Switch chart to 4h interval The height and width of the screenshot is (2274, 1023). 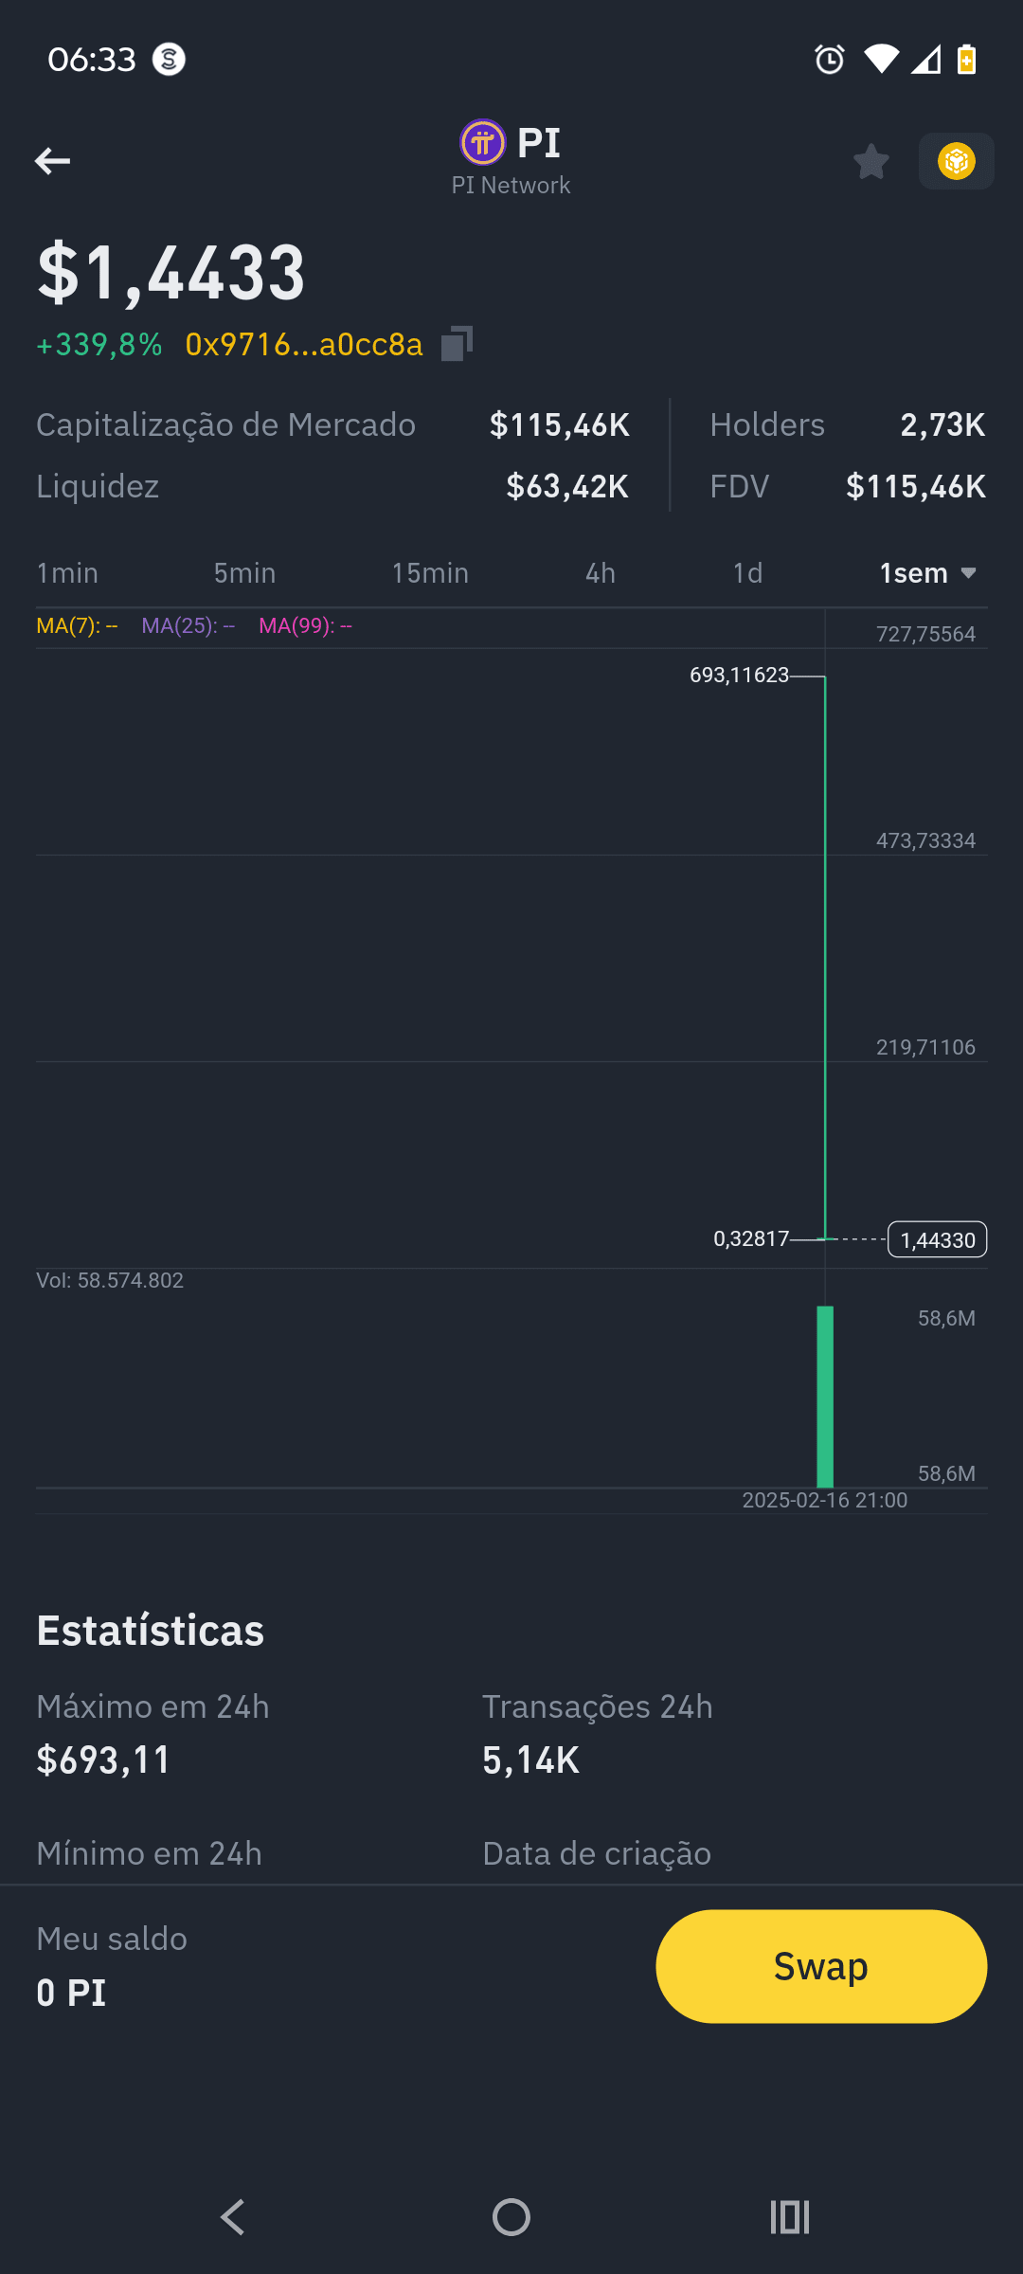[x=601, y=573]
